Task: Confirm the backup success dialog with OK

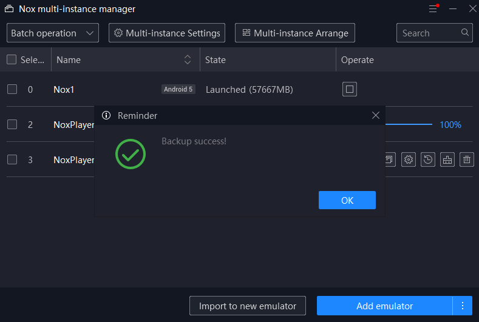Action: pyautogui.click(x=347, y=200)
